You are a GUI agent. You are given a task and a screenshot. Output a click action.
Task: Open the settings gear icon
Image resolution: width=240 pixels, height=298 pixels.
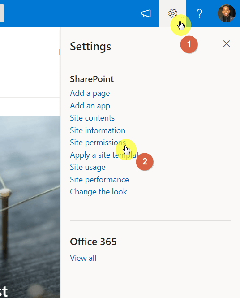coord(172,13)
